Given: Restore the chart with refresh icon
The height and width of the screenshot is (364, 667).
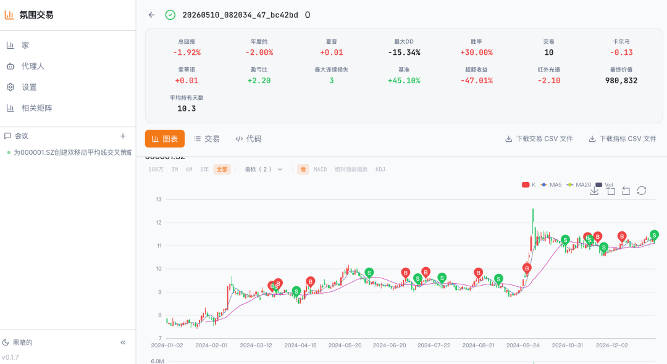Looking at the screenshot, I should 642,191.
